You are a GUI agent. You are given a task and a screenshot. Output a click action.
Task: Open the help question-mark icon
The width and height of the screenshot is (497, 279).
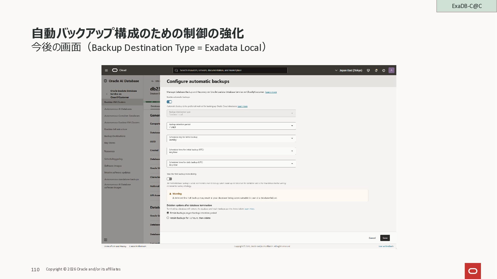(384, 70)
